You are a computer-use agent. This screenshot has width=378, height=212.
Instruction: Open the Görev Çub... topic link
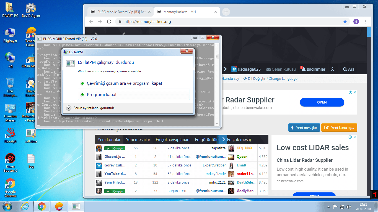(115, 165)
